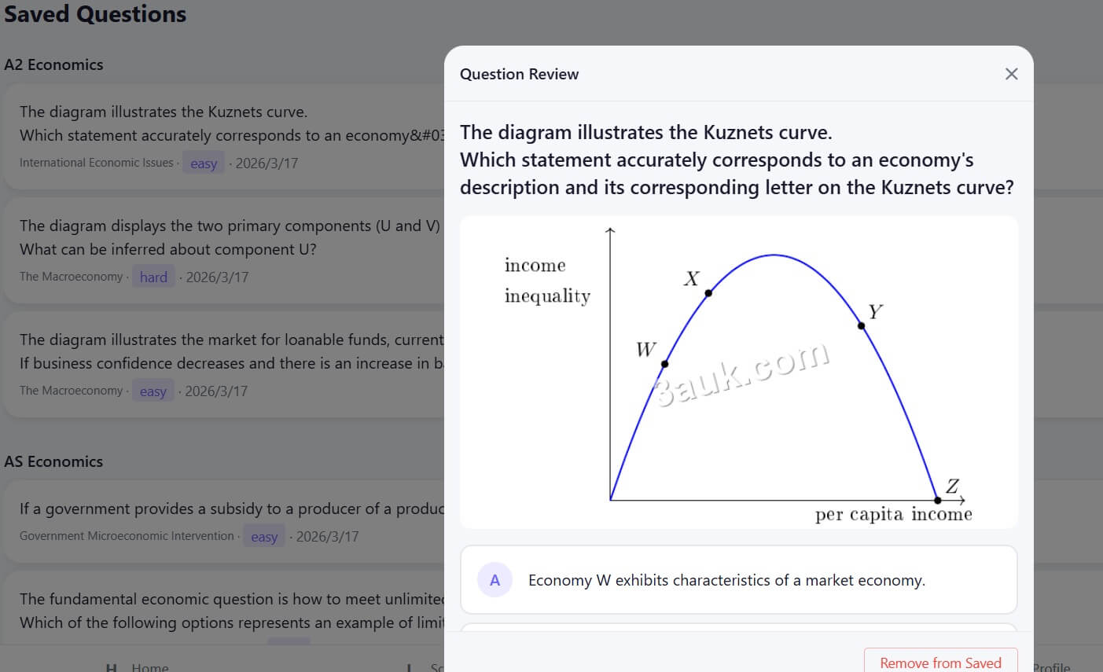Click the A2 Economics section heading
This screenshot has height=672, width=1103.
[53, 64]
